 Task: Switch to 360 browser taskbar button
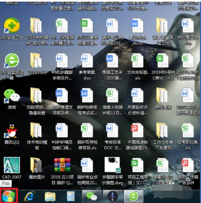click(x=133, y=197)
